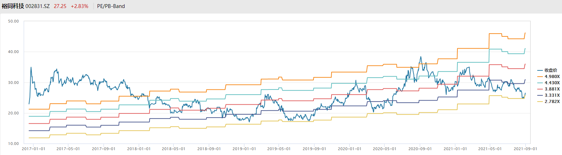Select the PE/PB-Band tab label
562x155 pixels.
[x=111, y=6]
